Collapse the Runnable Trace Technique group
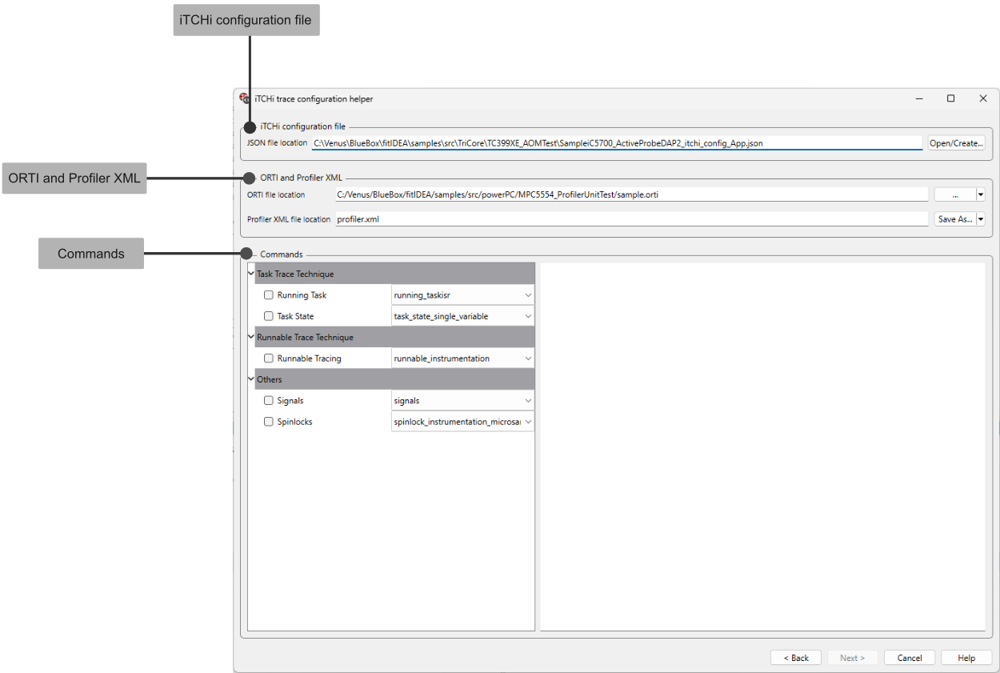1000x673 pixels. click(251, 337)
